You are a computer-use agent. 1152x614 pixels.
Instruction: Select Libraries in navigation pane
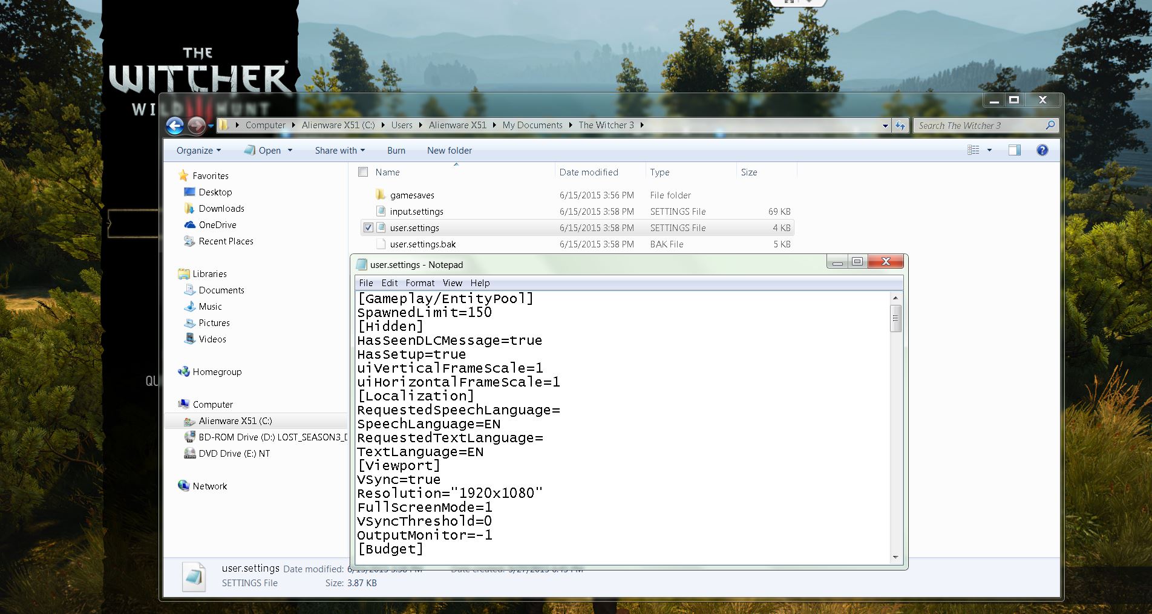[x=209, y=274]
